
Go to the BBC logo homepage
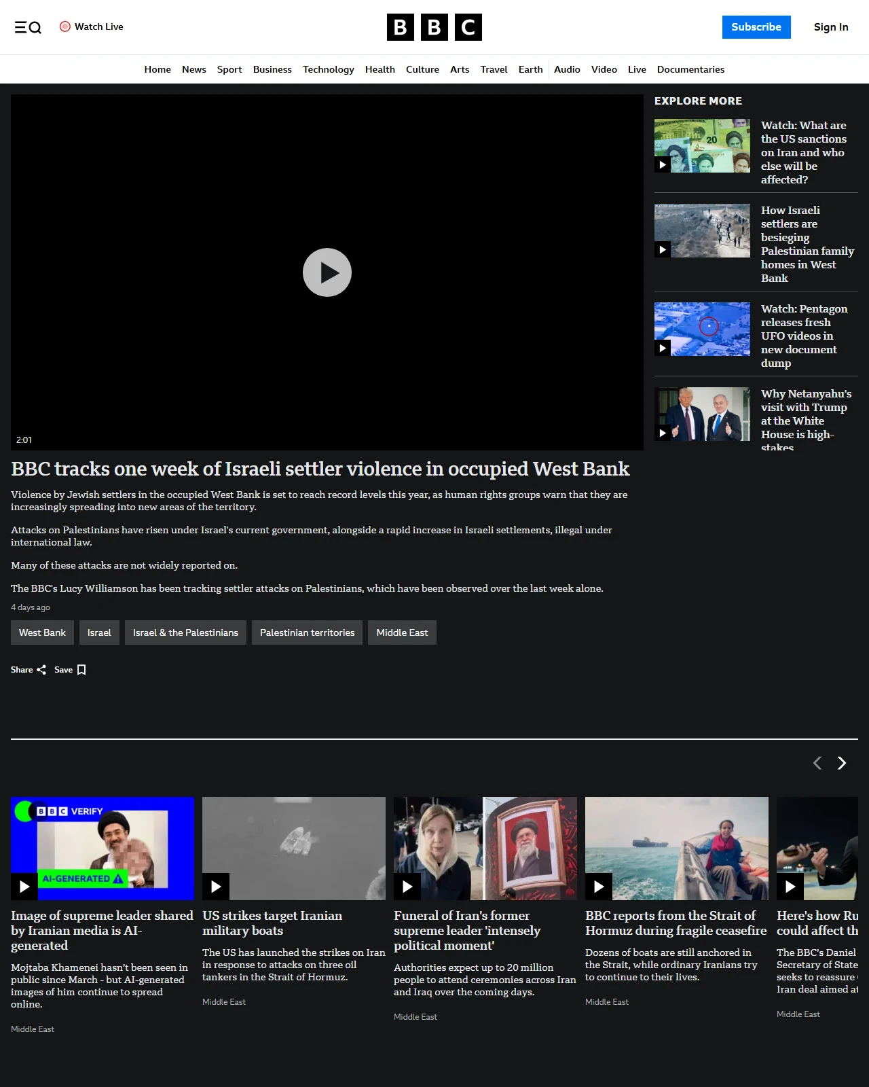pos(434,27)
